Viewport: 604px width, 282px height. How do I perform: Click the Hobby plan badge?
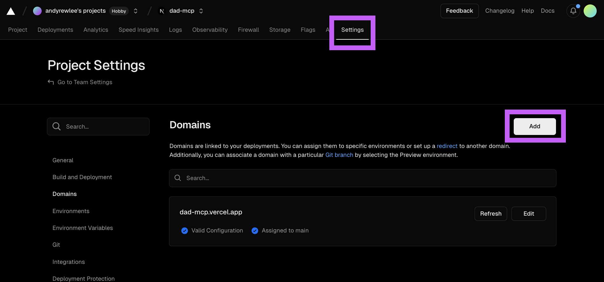click(119, 11)
